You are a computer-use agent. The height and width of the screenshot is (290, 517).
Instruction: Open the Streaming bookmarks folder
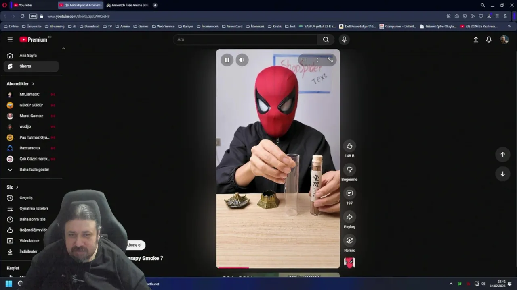pos(54,26)
